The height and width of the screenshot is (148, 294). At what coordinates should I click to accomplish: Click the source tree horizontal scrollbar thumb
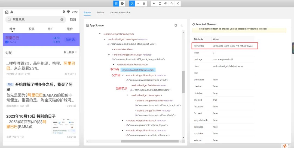click(150, 141)
